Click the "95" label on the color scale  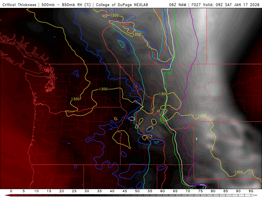pos(251,191)
